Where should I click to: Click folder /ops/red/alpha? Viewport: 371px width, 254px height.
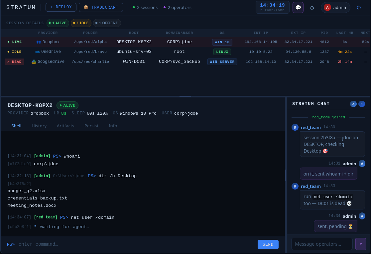coord(90,42)
